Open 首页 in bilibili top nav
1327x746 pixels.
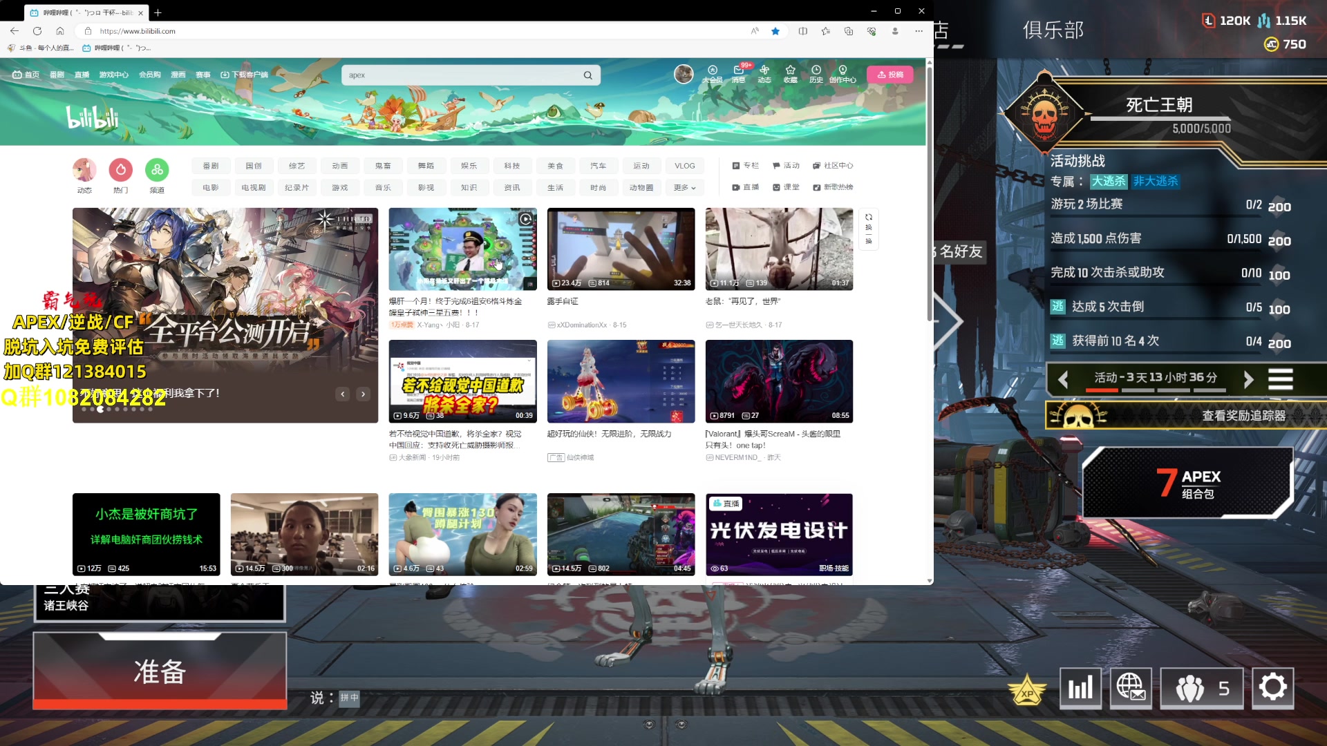pos(26,75)
